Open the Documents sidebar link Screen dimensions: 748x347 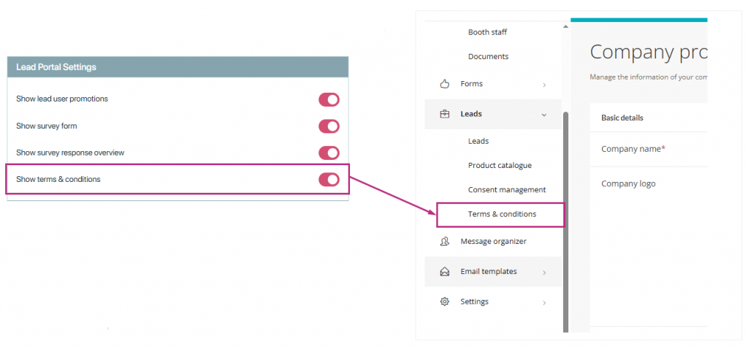pos(488,56)
